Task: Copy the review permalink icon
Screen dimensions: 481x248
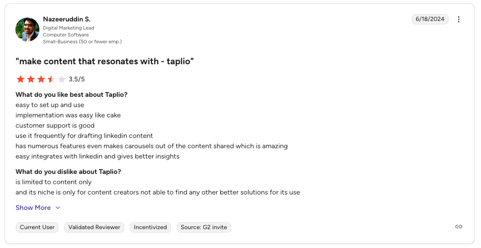Action: pyautogui.click(x=458, y=227)
